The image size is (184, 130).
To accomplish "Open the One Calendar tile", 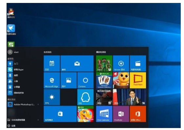I will [x=104, y=114].
